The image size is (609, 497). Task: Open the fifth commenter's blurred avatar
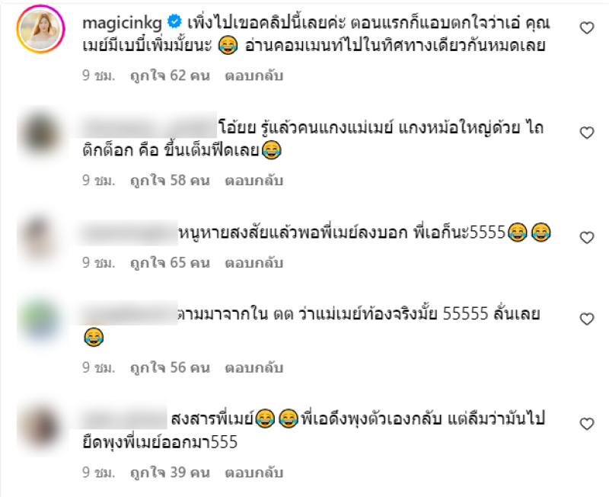[x=40, y=425]
